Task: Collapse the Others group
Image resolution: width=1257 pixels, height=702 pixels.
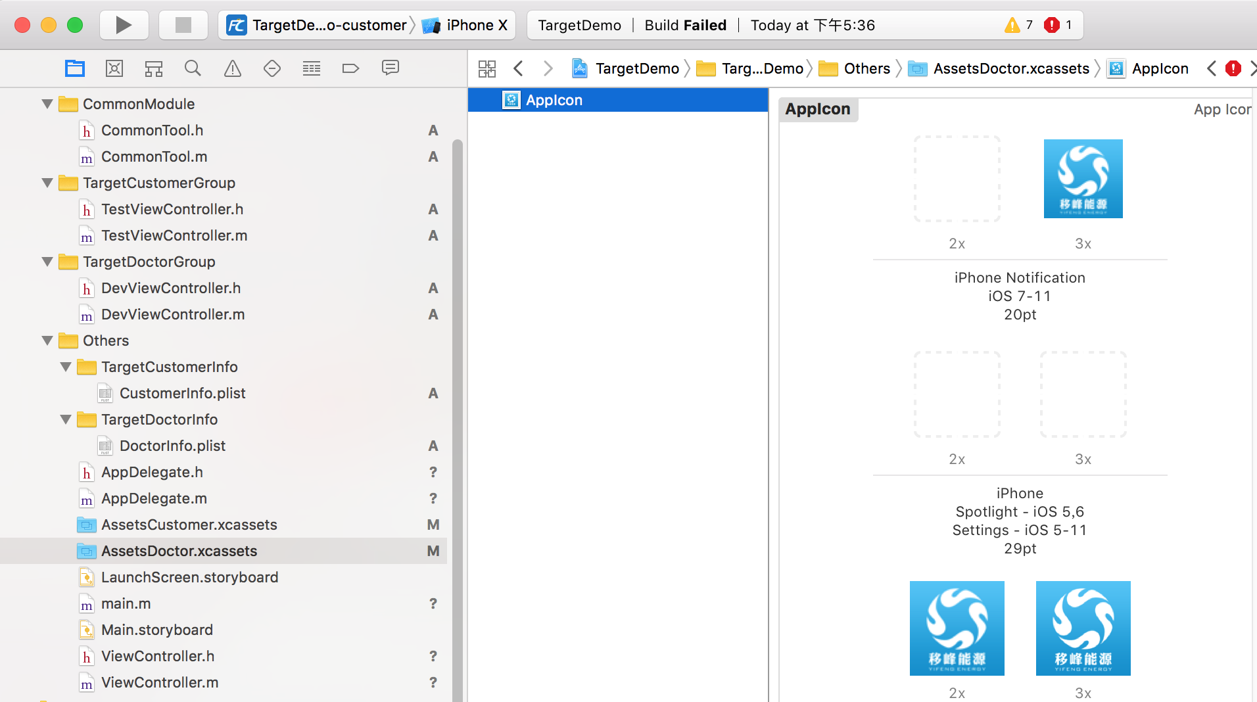Action: (x=47, y=340)
